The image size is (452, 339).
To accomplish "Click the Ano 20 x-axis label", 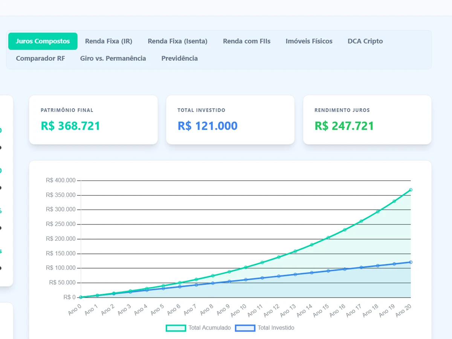I will 403,310.
